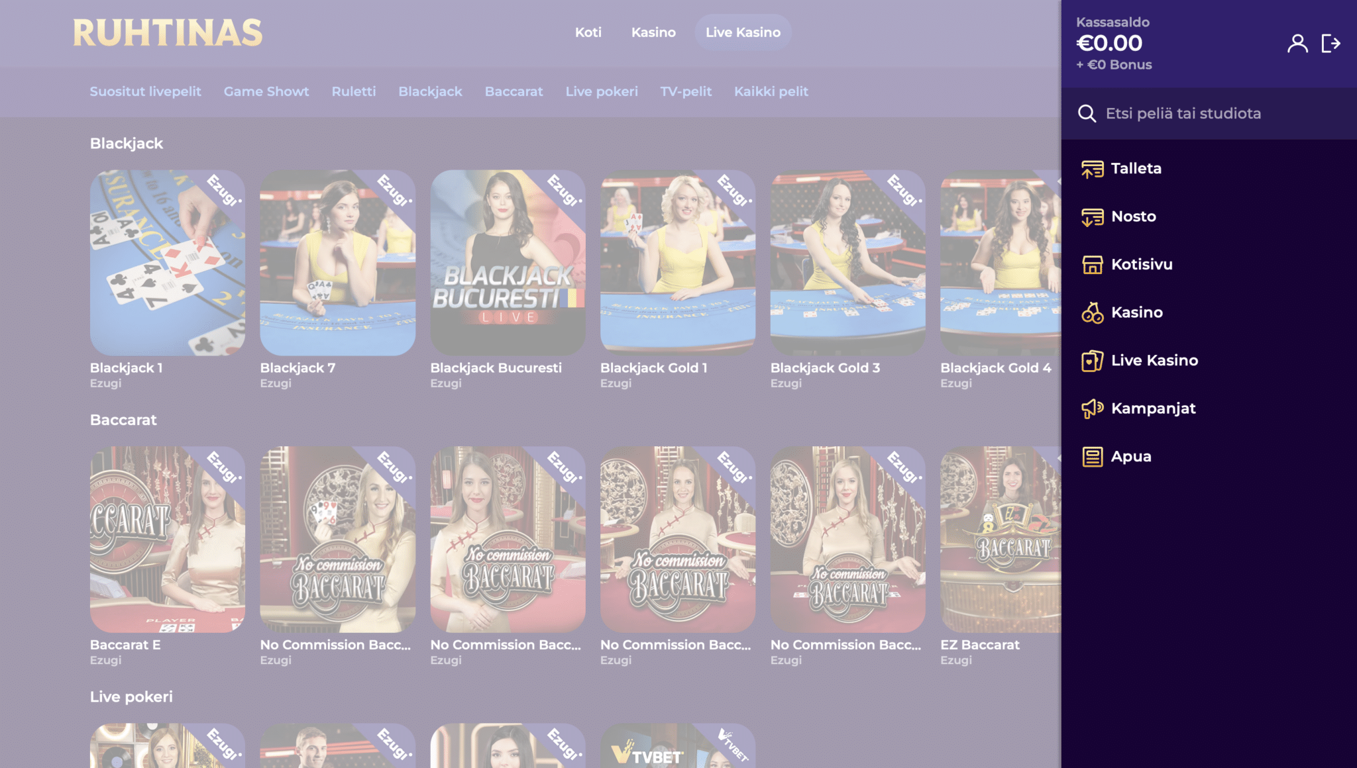Click the Nosto withdrawal icon

tap(1092, 217)
